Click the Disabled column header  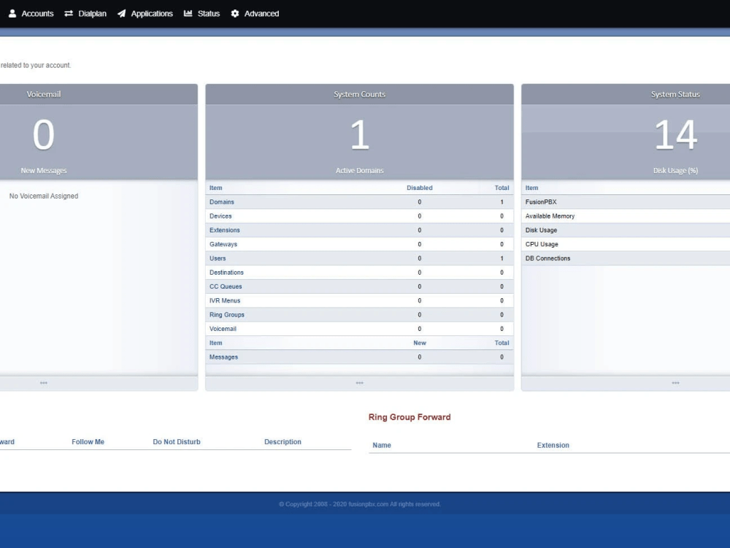click(x=420, y=188)
